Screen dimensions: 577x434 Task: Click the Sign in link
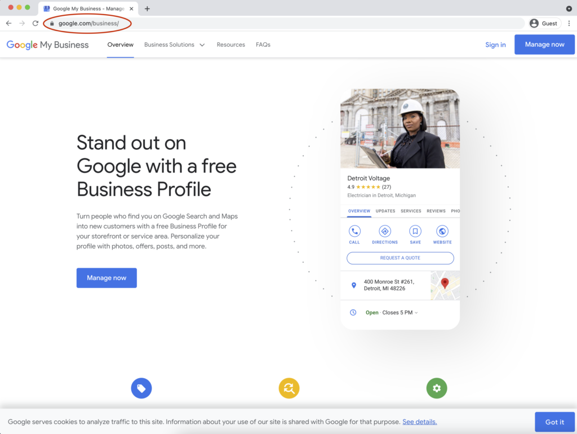click(x=495, y=45)
